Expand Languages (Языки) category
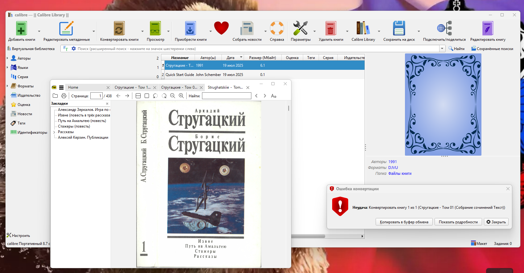Viewport: 524px width, 273px height. click(x=7, y=67)
